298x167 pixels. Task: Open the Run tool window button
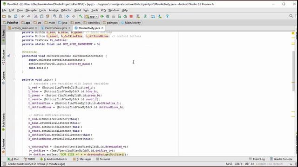coord(14,159)
